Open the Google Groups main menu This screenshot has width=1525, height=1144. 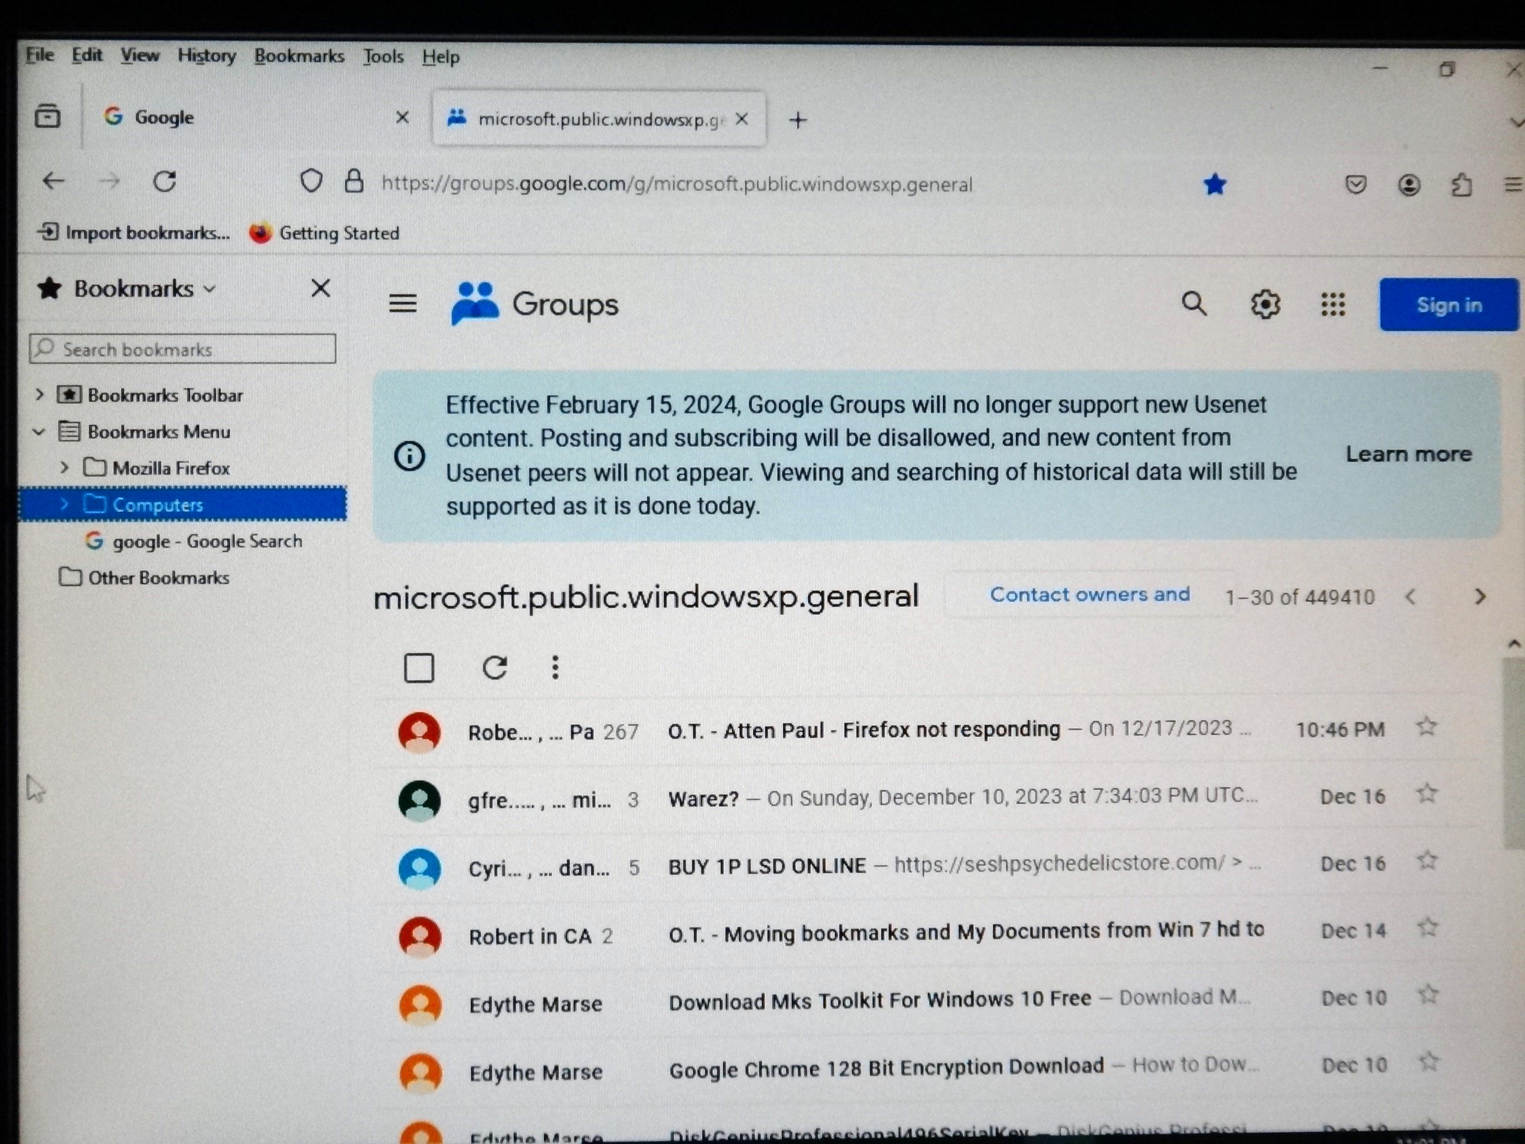click(x=402, y=302)
